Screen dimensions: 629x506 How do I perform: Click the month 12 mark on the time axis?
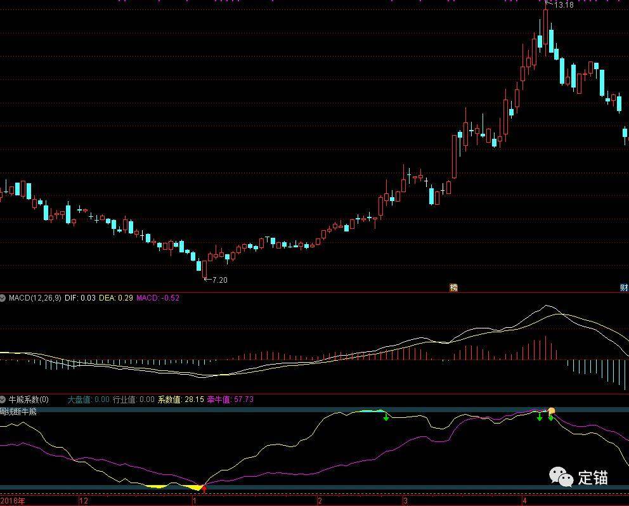pos(84,501)
